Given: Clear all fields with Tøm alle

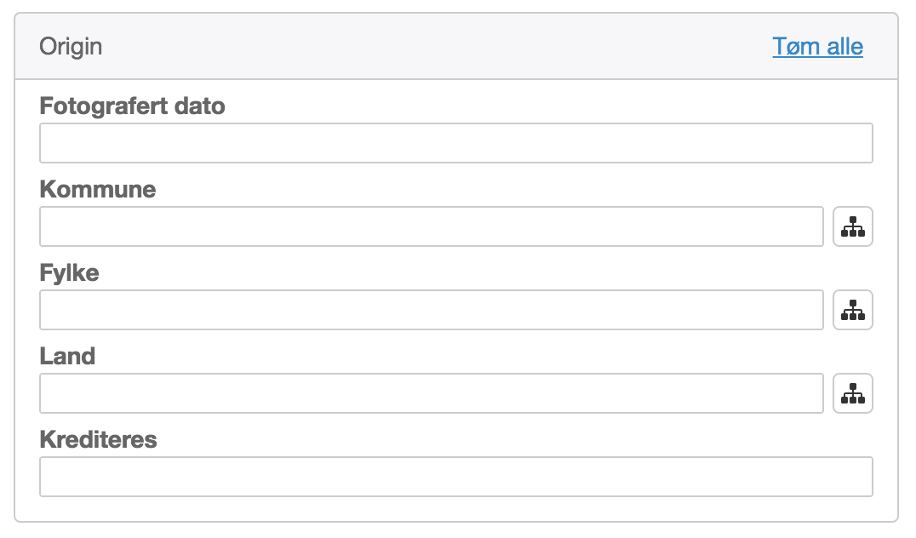Looking at the screenshot, I should [817, 46].
